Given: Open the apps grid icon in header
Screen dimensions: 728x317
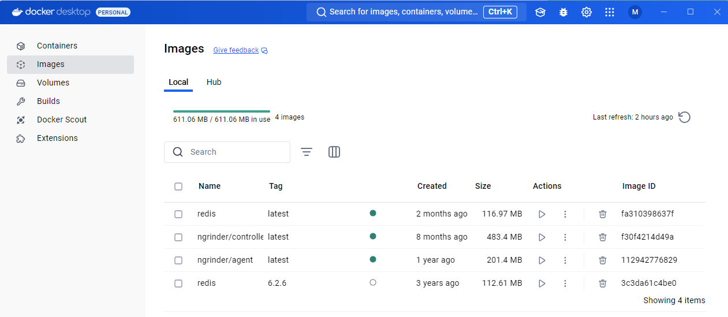Looking at the screenshot, I should (x=610, y=12).
